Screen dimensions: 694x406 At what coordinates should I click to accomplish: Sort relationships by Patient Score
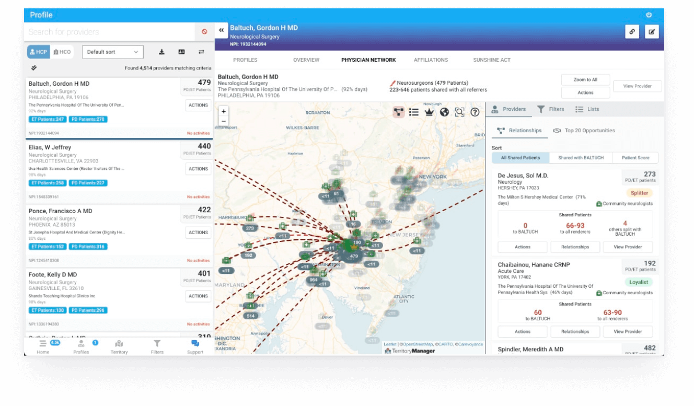click(635, 158)
